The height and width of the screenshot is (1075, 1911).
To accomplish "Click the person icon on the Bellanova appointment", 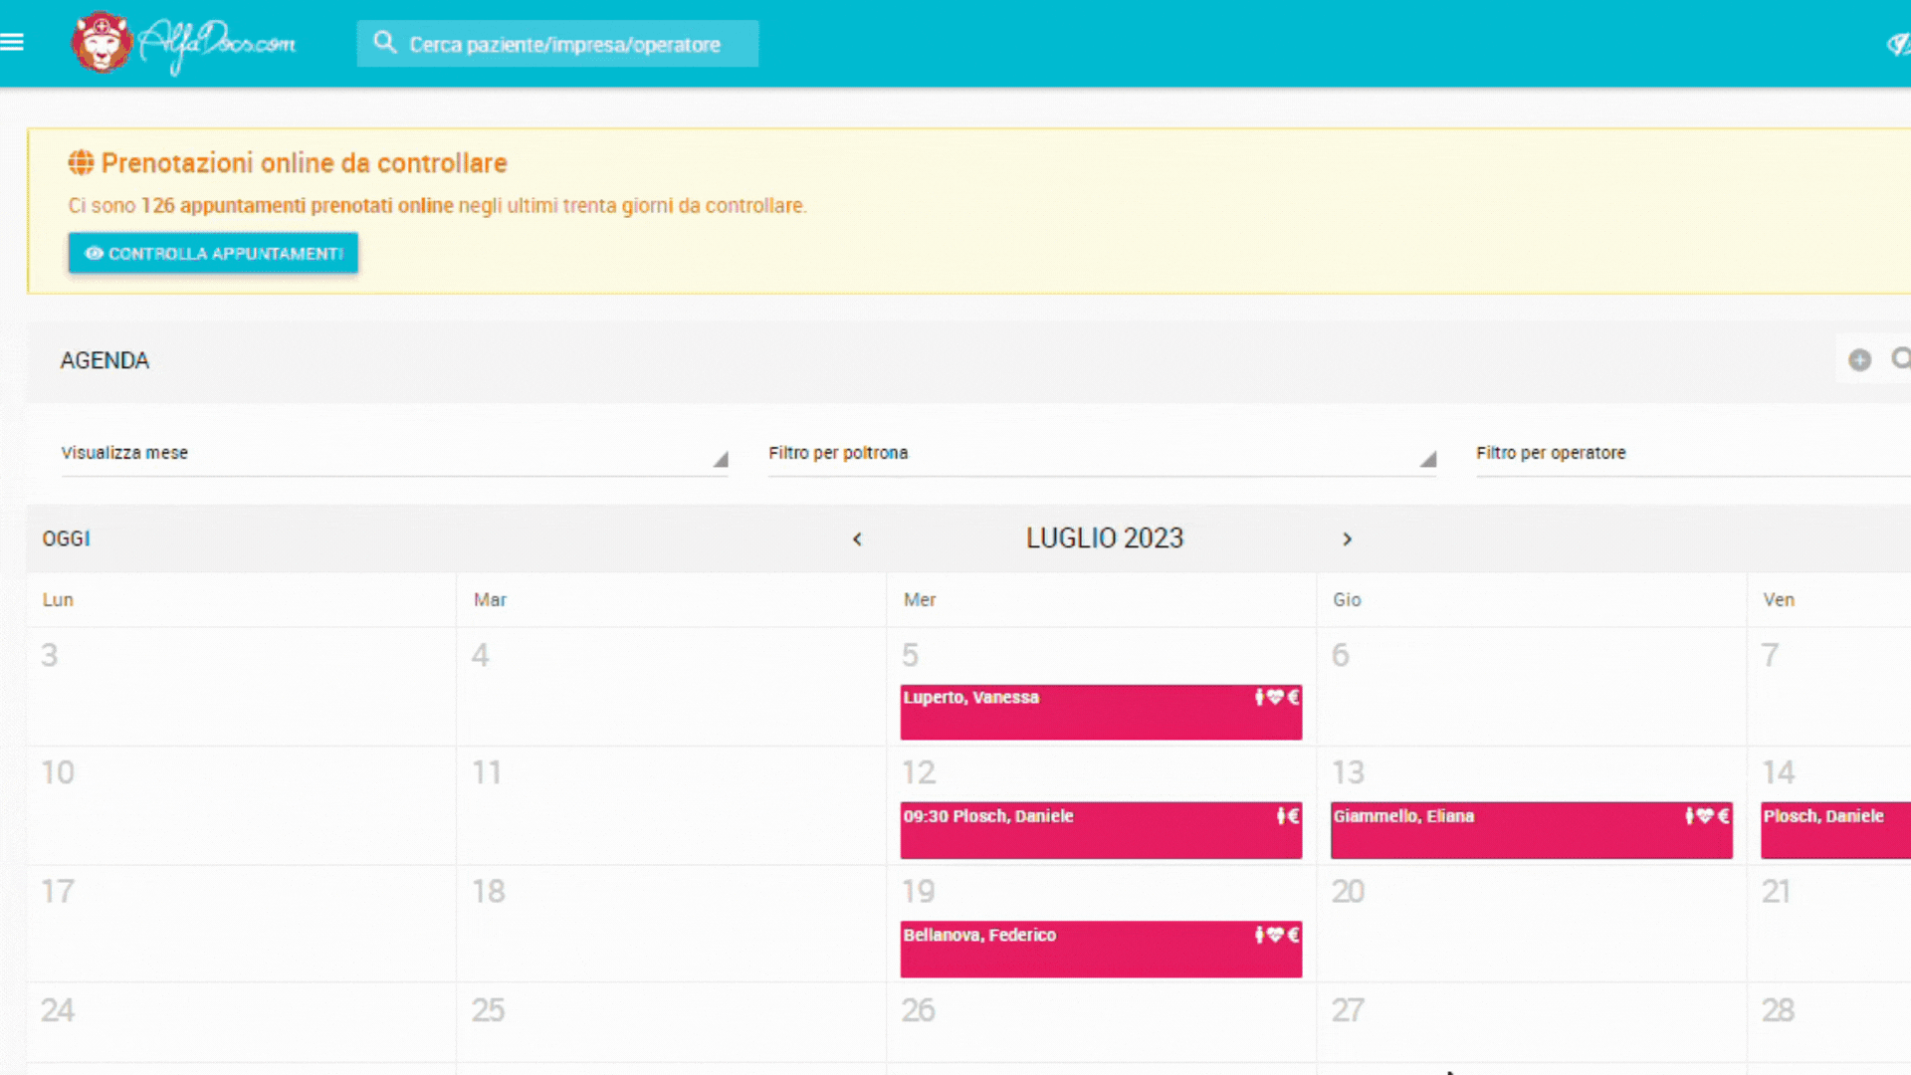I will [x=1259, y=935].
